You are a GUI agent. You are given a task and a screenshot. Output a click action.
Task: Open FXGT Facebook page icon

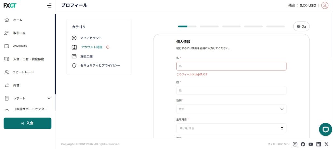pyautogui.click(x=303, y=144)
